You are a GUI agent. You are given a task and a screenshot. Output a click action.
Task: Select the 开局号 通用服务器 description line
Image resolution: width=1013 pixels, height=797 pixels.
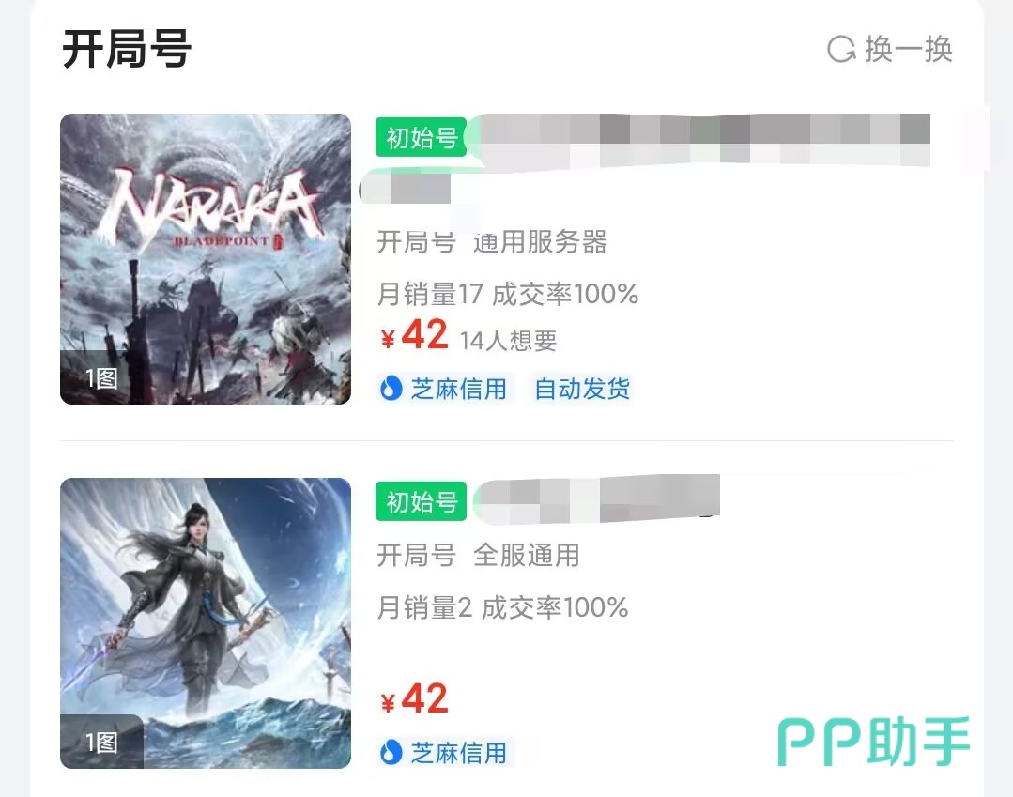point(492,242)
